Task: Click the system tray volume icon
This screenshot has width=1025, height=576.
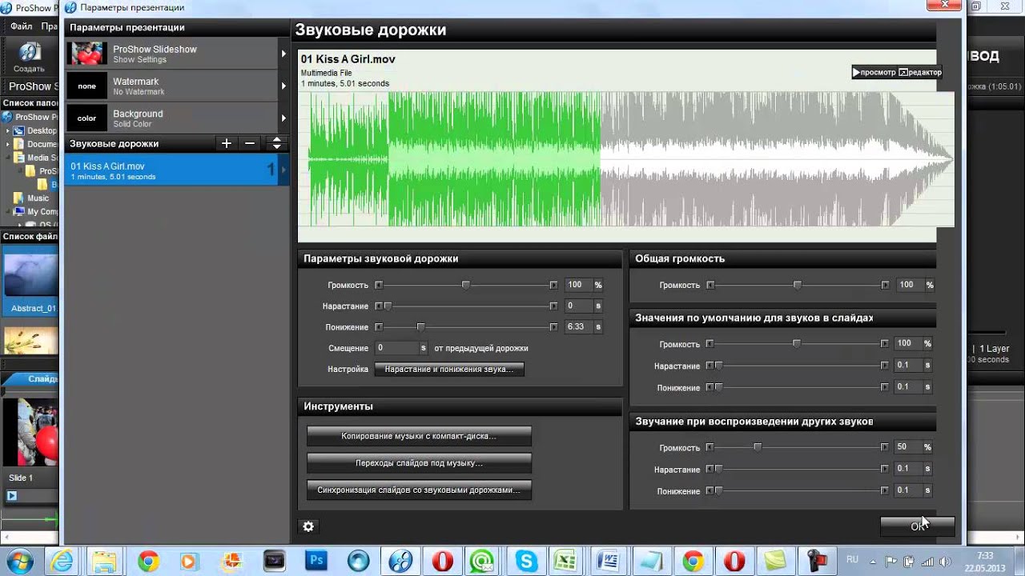Action: (x=945, y=561)
